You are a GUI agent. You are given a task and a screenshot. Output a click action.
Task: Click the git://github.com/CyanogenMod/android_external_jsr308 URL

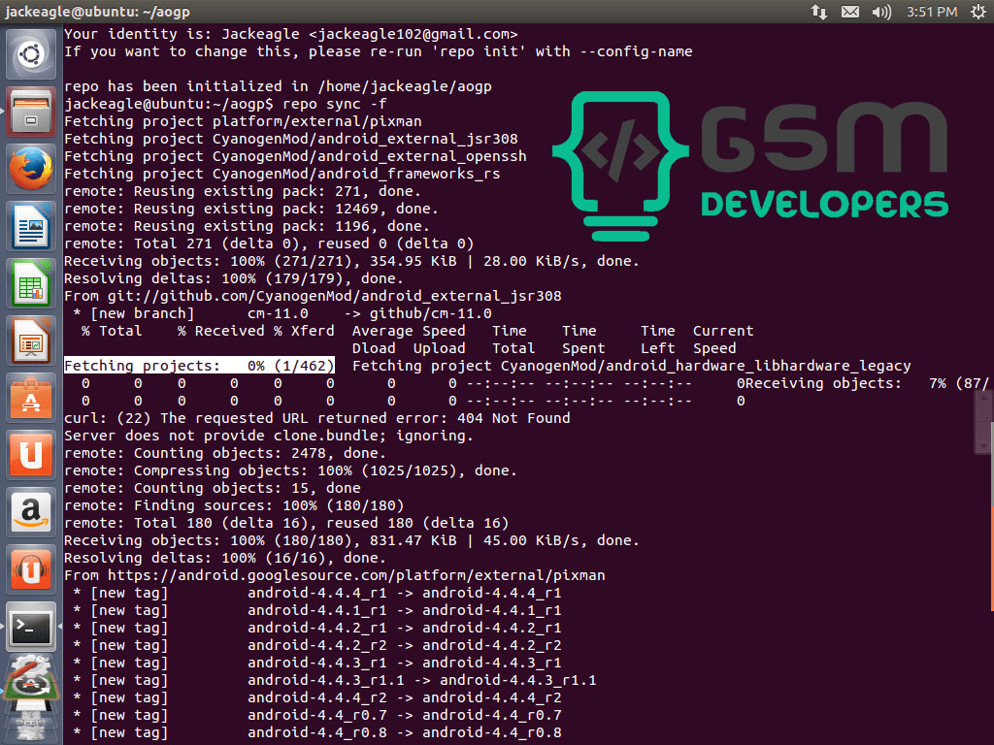[334, 296]
